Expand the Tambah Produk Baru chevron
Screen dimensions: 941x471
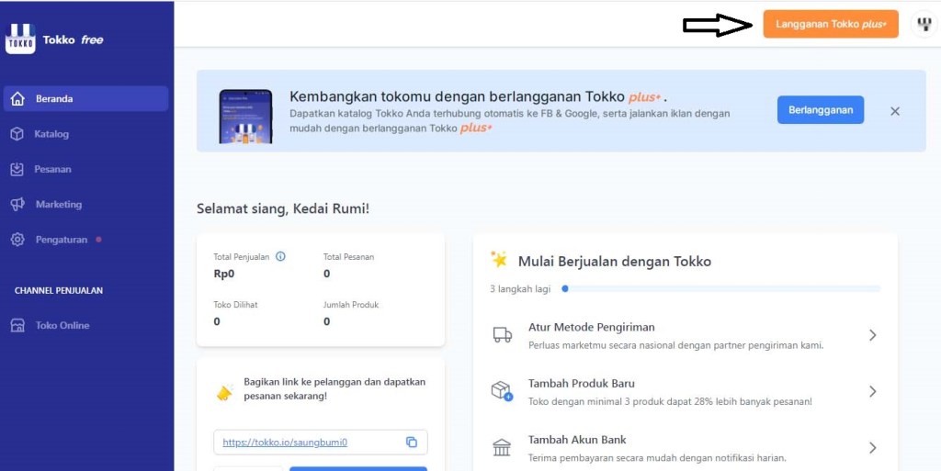873,391
